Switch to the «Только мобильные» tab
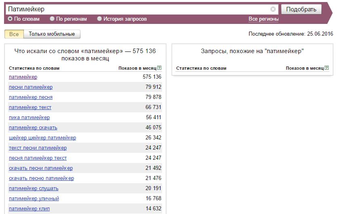This screenshot has height=214, width=342. [52, 34]
